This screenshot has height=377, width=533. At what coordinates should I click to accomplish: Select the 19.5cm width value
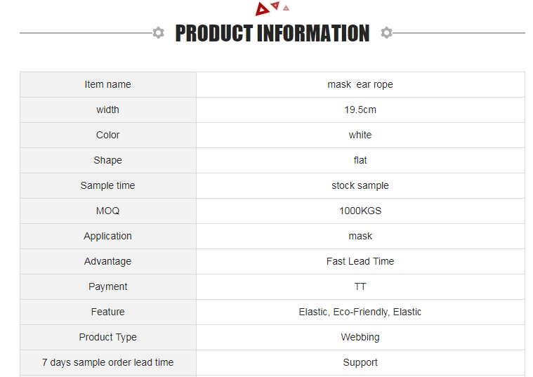[360, 110]
